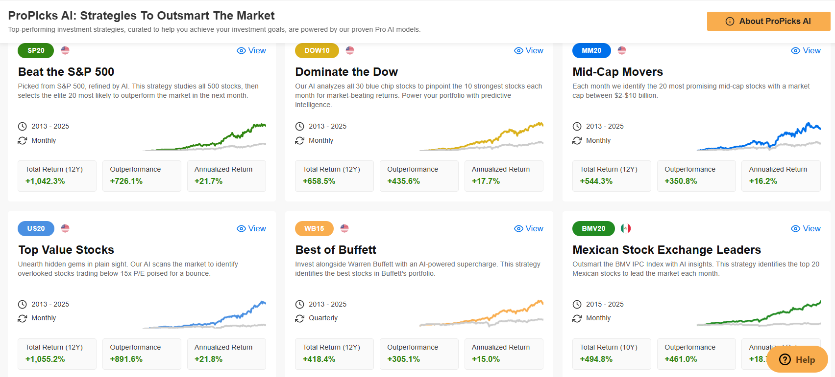Open the About ProPicks AI button

[768, 21]
